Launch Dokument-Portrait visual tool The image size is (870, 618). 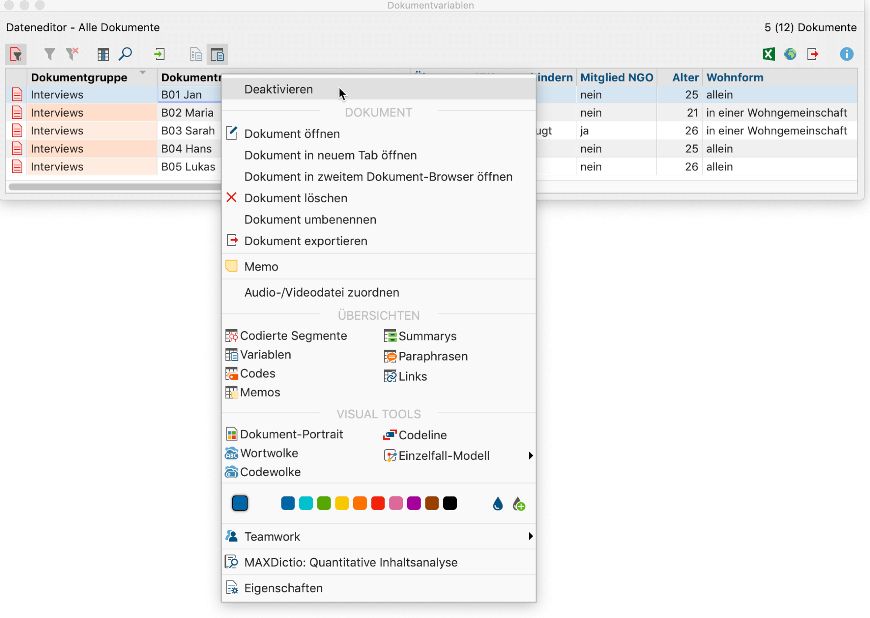(x=284, y=434)
